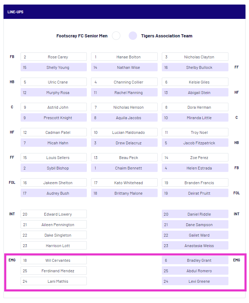Viewport: 249px width, 303px height.
Task: Select emergency player Wil Cervantes
Action: [54, 260]
